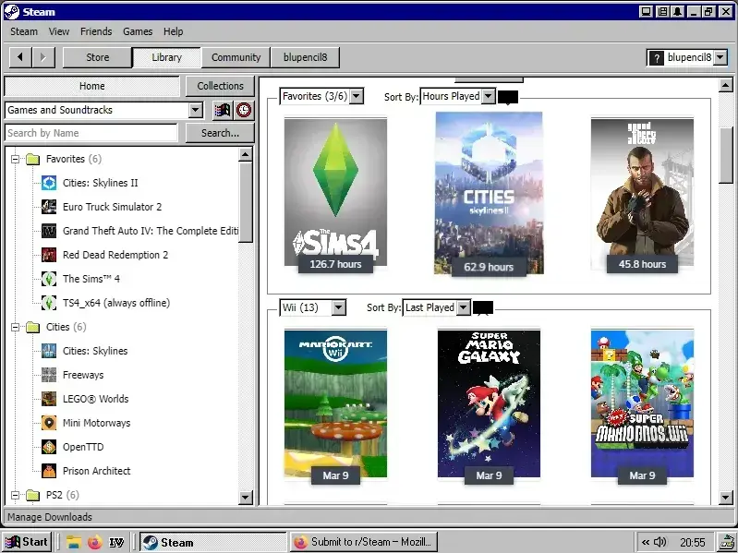738x553 pixels.
Task: Click the Grand Theft Auto IV game icon
Action: pos(49,231)
